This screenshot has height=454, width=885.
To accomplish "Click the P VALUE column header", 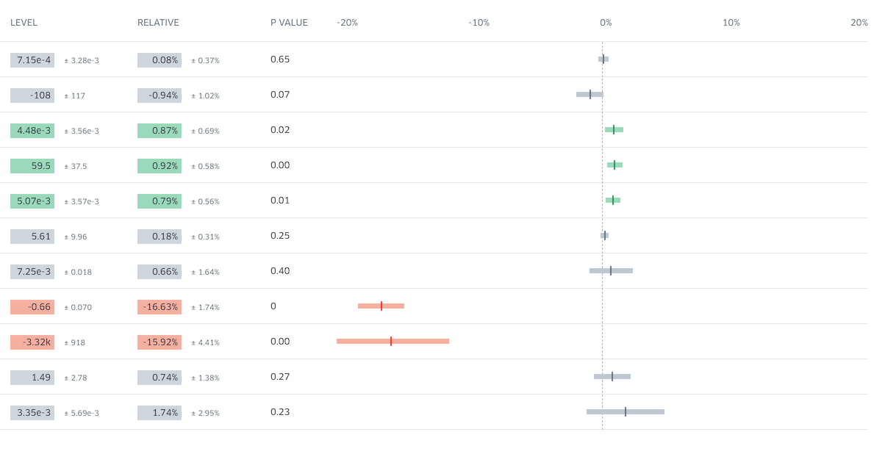I will 289,23.
